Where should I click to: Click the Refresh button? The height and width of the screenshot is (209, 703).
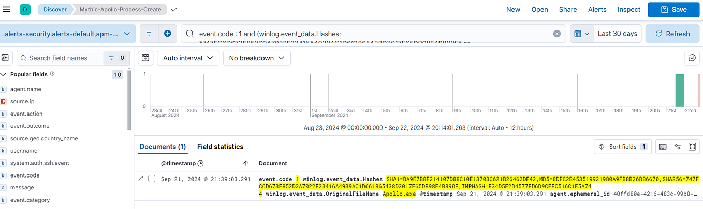[672, 34]
